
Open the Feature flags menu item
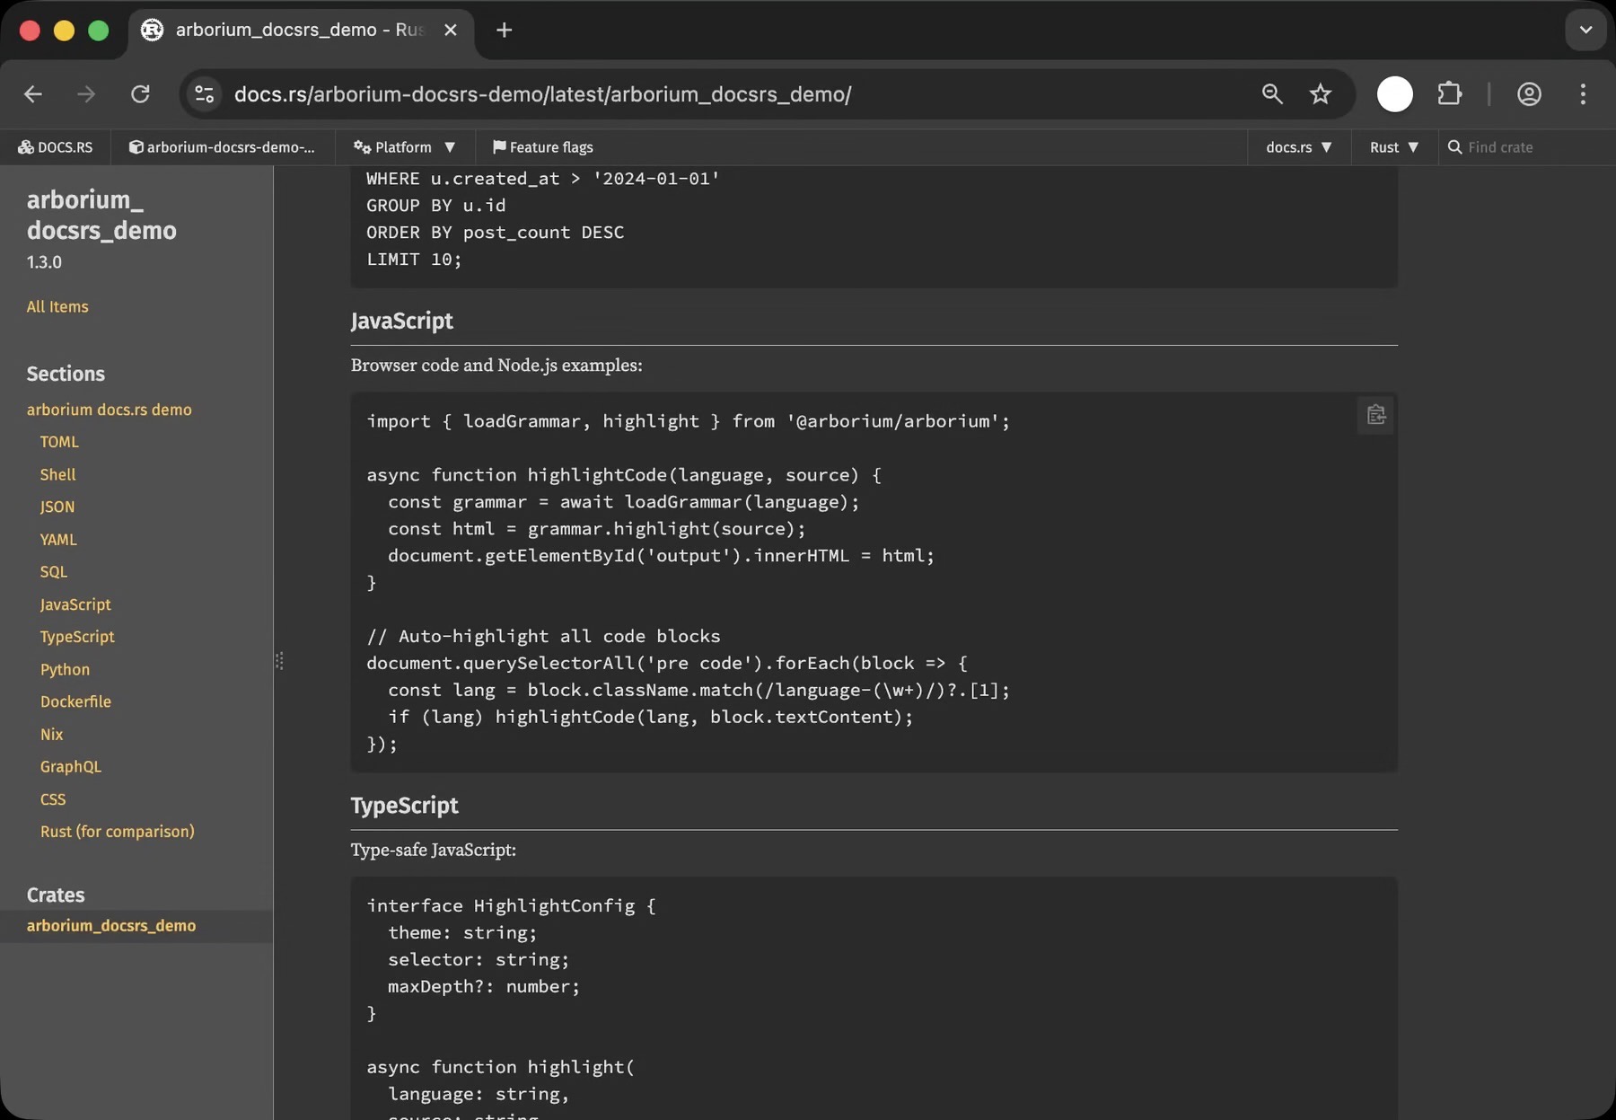pyautogui.click(x=542, y=147)
